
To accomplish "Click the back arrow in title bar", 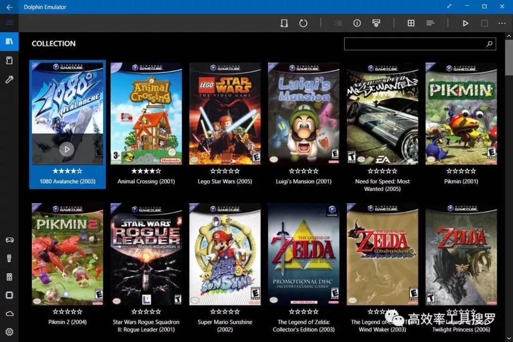I will (x=9, y=7).
